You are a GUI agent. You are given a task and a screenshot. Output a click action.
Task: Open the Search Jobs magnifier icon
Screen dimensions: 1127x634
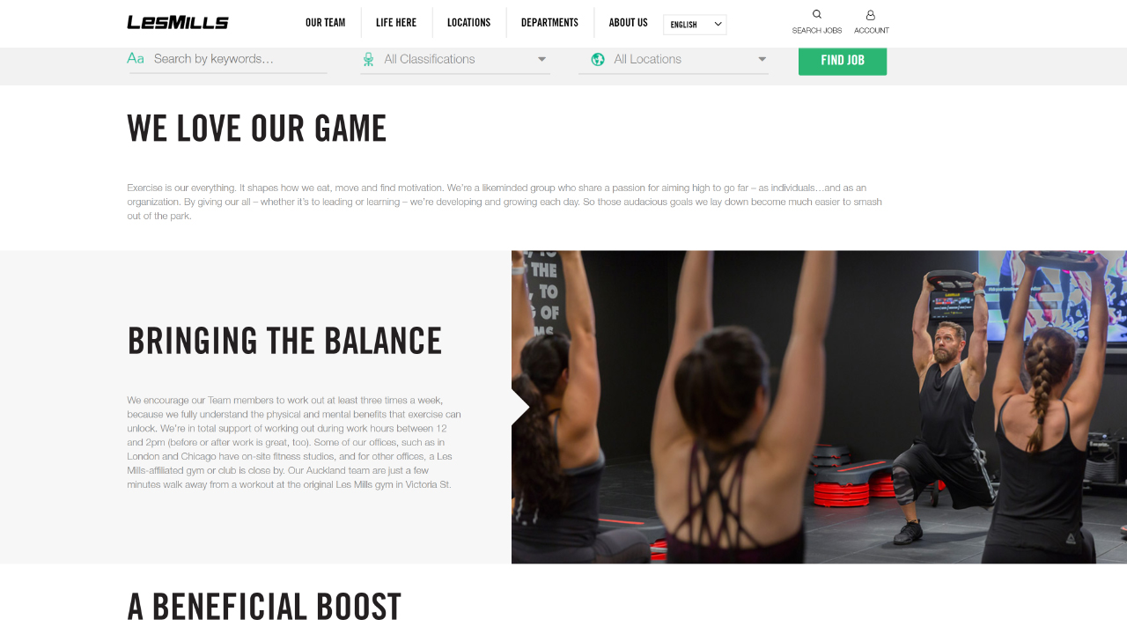tap(817, 14)
